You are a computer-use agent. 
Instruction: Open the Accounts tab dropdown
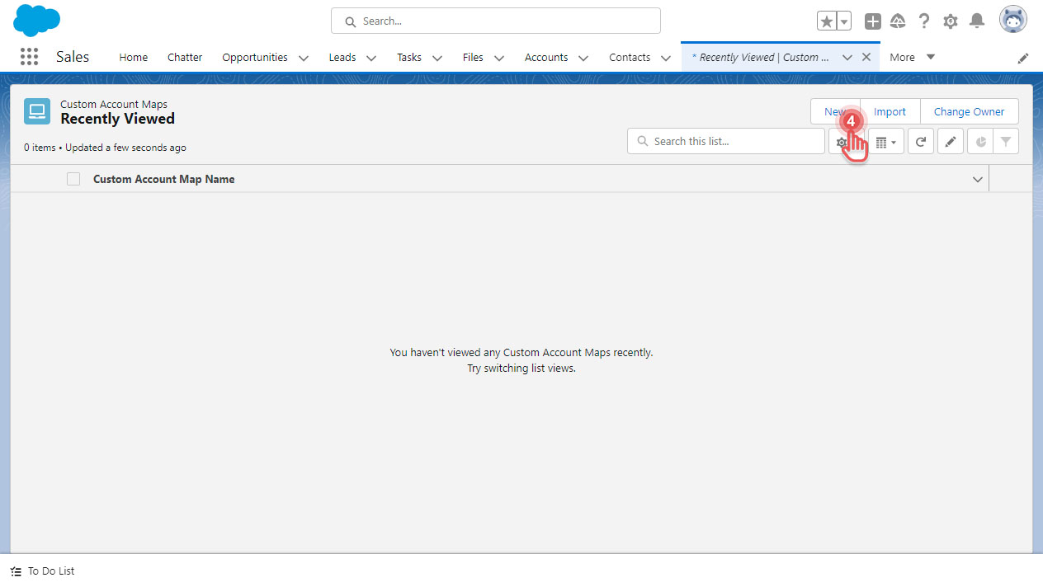pyautogui.click(x=583, y=58)
